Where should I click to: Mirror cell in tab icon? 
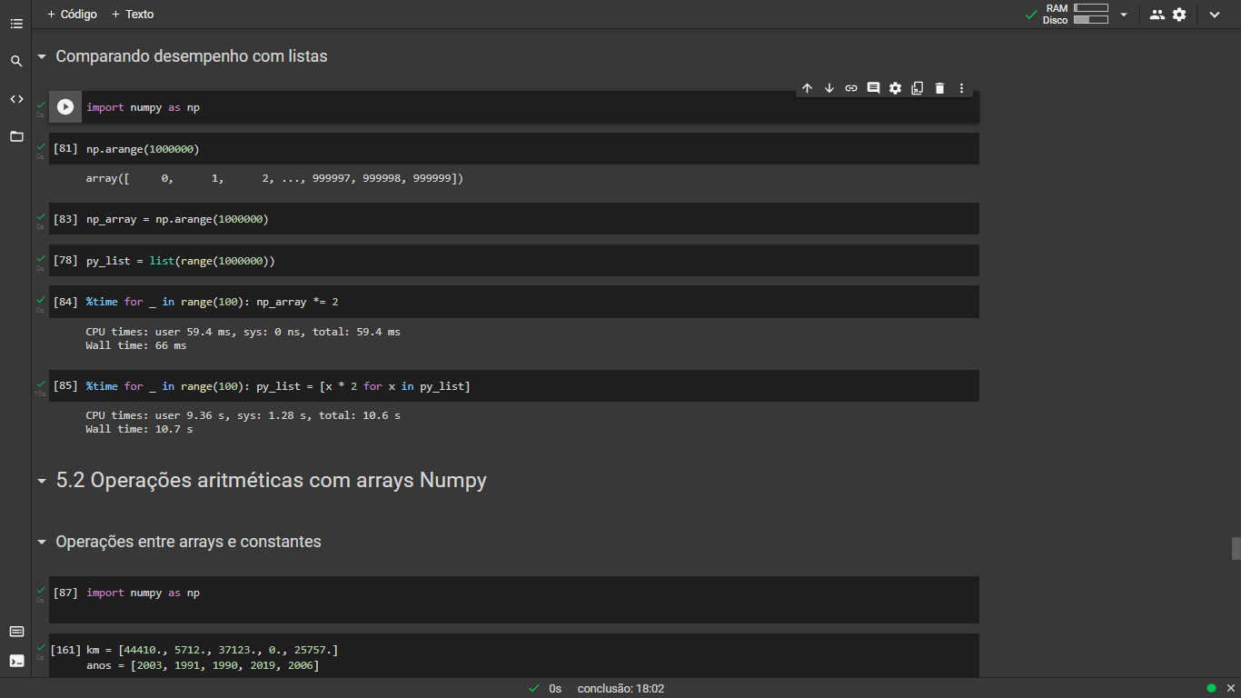click(918, 88)
